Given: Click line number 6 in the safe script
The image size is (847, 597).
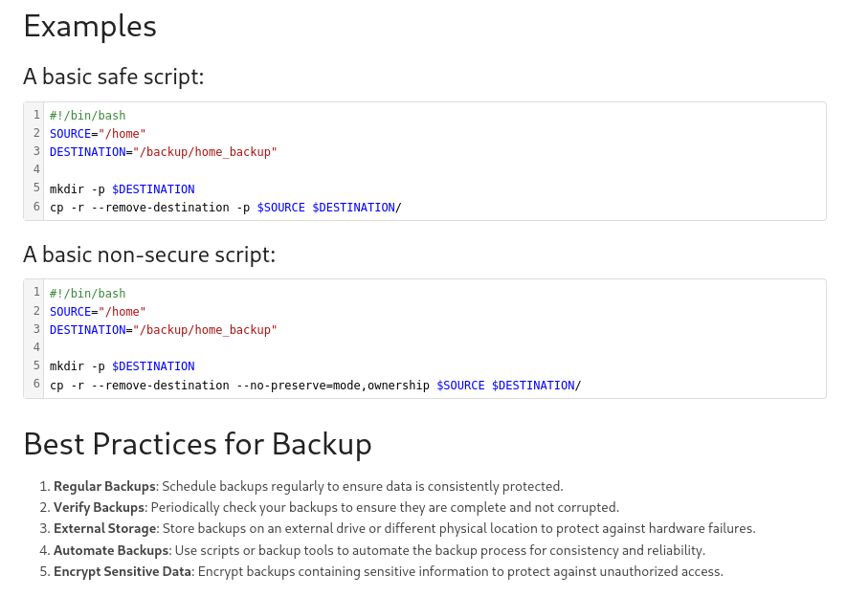Looking at the screenshot, I should 36,207.
